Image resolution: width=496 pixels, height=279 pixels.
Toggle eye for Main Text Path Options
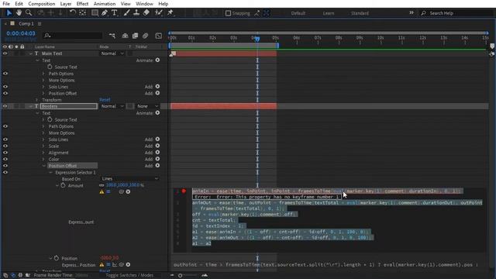tap(5, 74)
